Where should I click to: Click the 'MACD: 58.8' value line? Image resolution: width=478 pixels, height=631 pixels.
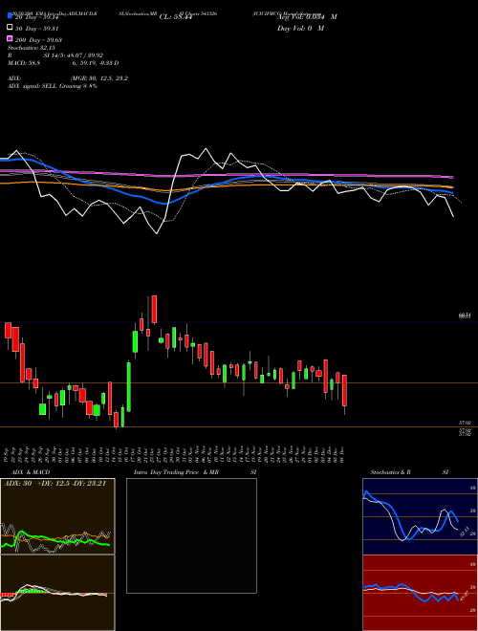(x=63, y=63)
